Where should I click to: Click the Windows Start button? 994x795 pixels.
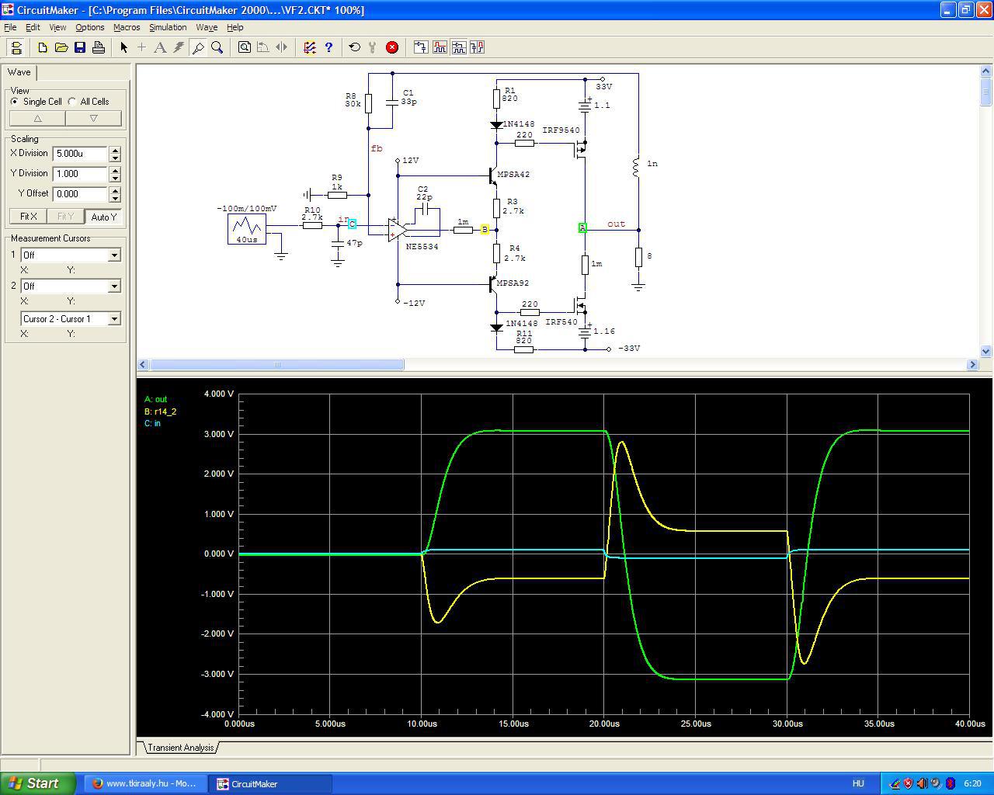click(37, 783)
